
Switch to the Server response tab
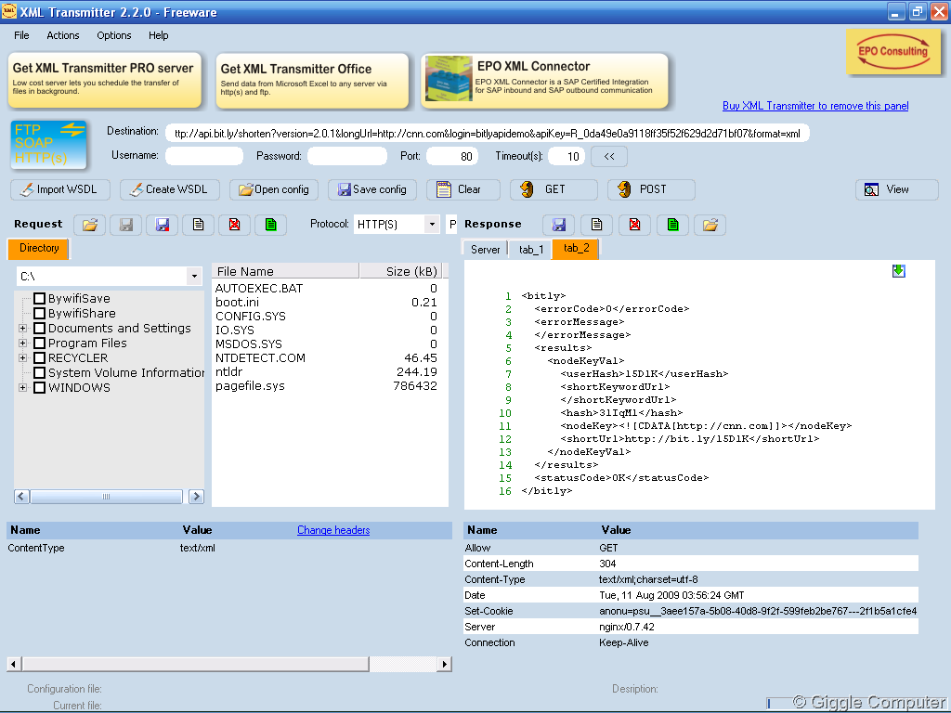(x=485, y=249)
